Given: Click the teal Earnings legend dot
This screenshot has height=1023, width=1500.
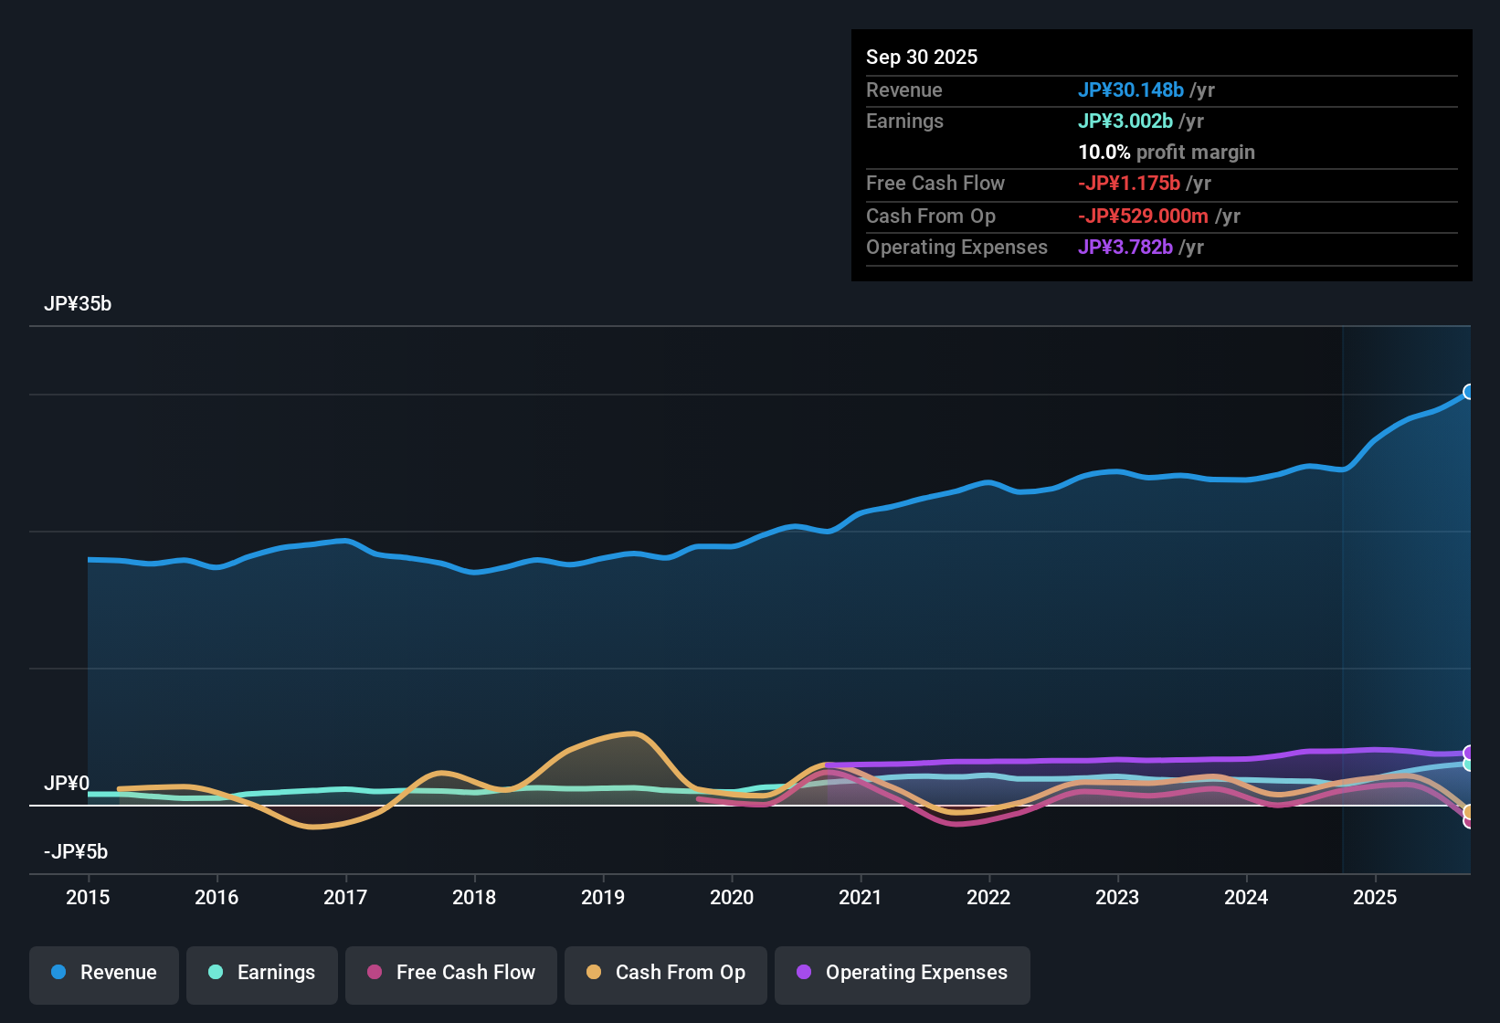Looking at the screenshot, I should click(217, 973).
